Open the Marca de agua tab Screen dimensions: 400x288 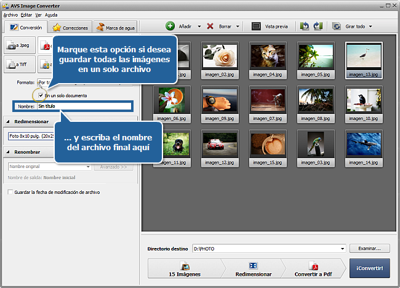pyautogui.click(x=116, y=27)
